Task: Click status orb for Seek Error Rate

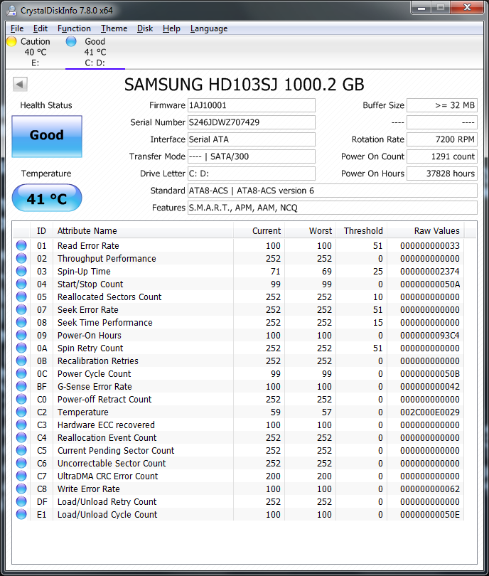Action: (21, 309)
